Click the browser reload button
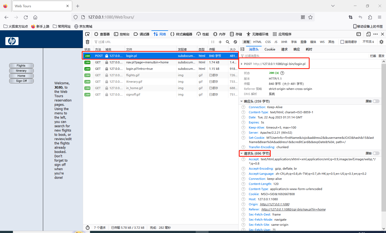The image size is (386, 233). (26, 17)
